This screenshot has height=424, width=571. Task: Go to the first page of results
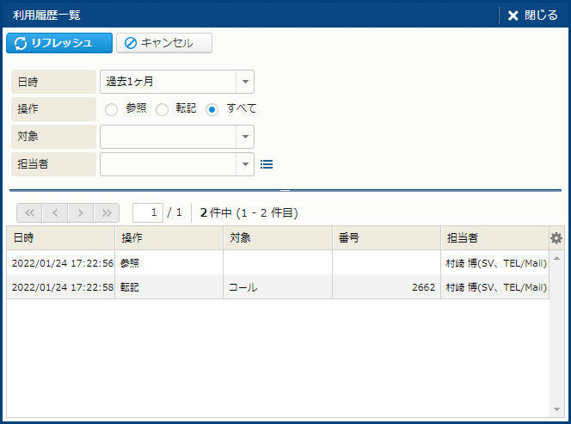[28, 212]
